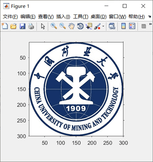153x162 pixels.
Task: Click the 1909 text in the emblem
Action: coord(76,108)
